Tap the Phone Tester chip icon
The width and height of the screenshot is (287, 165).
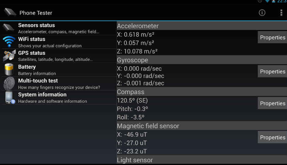(x=10, y=13)
